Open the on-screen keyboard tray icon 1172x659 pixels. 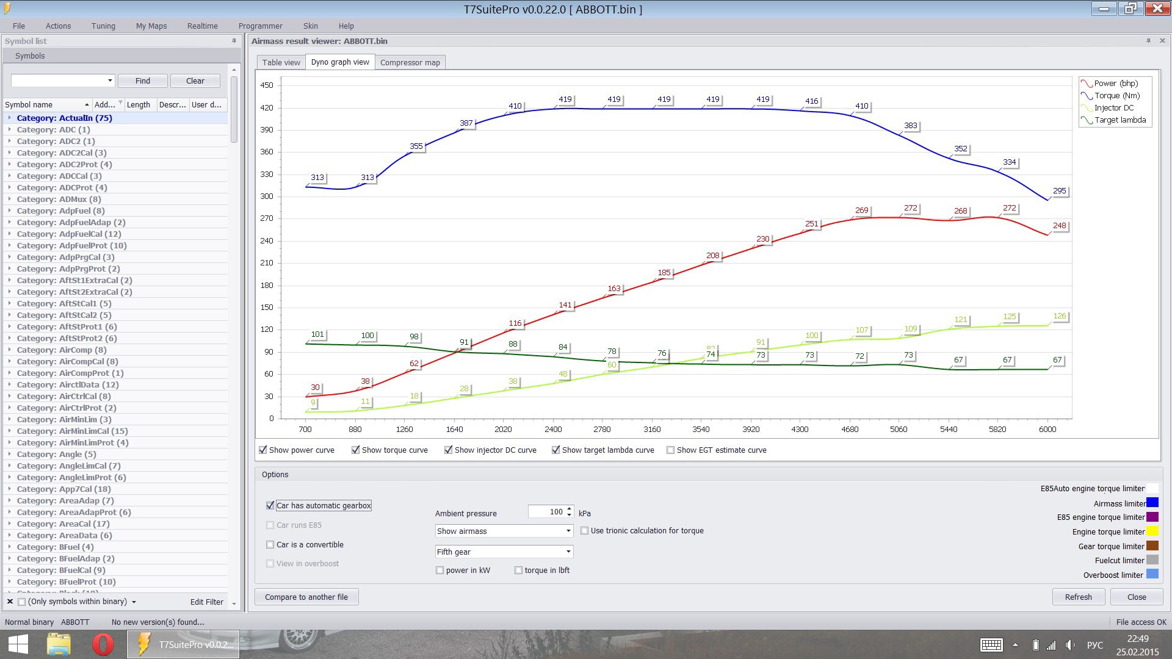coord(991,645)
